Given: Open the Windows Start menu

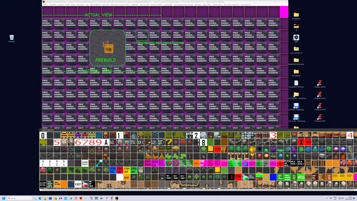Looking at the screenshot, I should (x=4, y=198).
